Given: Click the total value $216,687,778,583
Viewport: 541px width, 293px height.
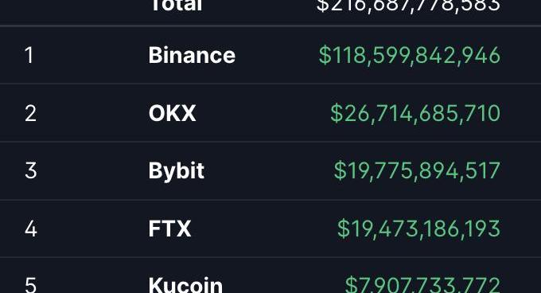Looking at the screenshot, I should tap(408, 6).
